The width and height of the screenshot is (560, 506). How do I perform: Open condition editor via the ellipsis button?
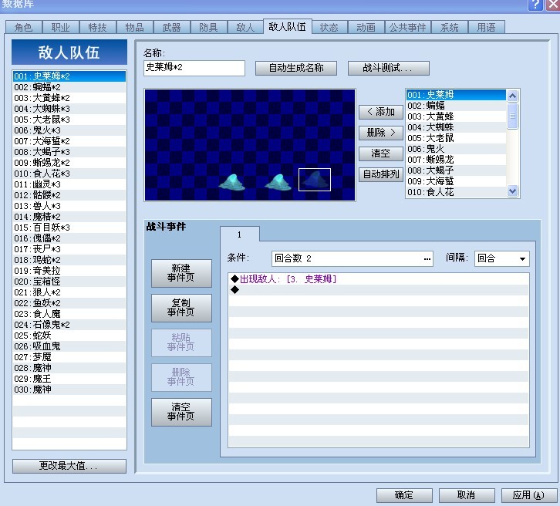pyautogui.click(x=427, y=259)
